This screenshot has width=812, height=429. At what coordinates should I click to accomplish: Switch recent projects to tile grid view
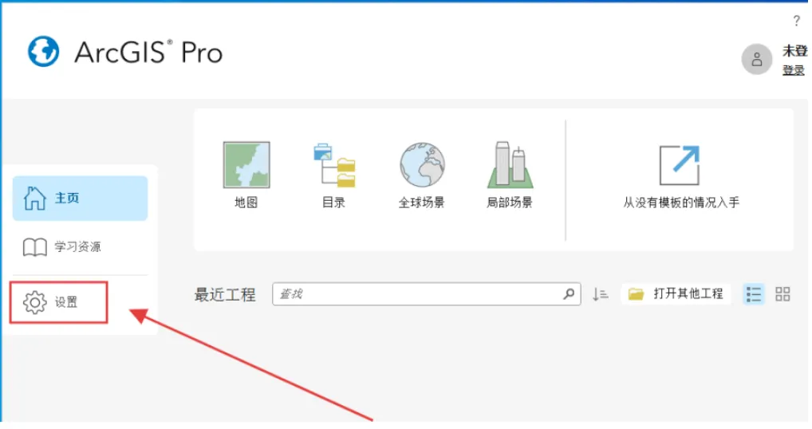(782, 294)
